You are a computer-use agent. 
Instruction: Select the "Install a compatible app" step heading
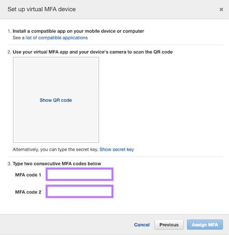click(78, 31)
